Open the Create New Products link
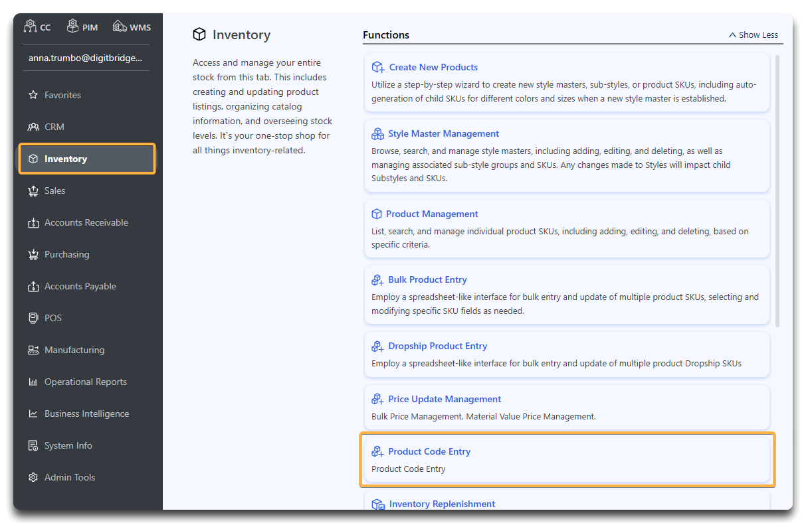The image size is (806, 523). tap(433, 67)
